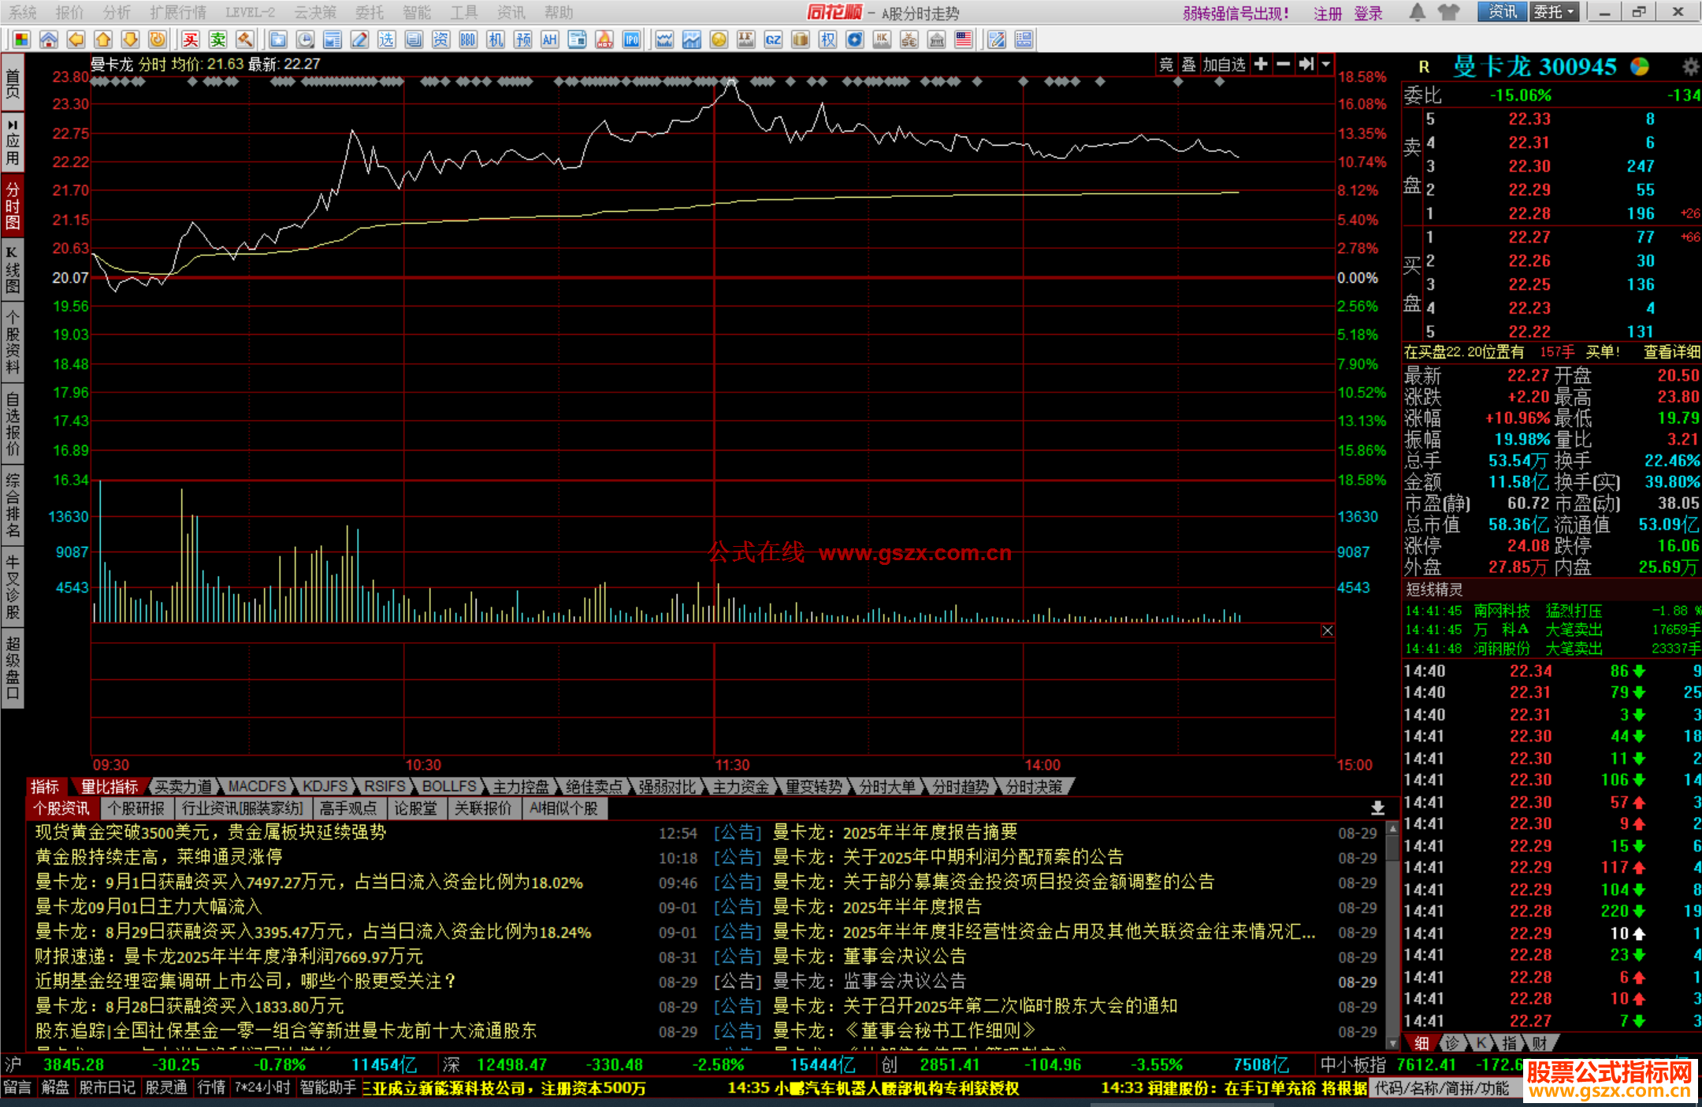Expand news panel with download arrow icon
Viewport: 1702px width, 1107px height.
coord(1377,808)
